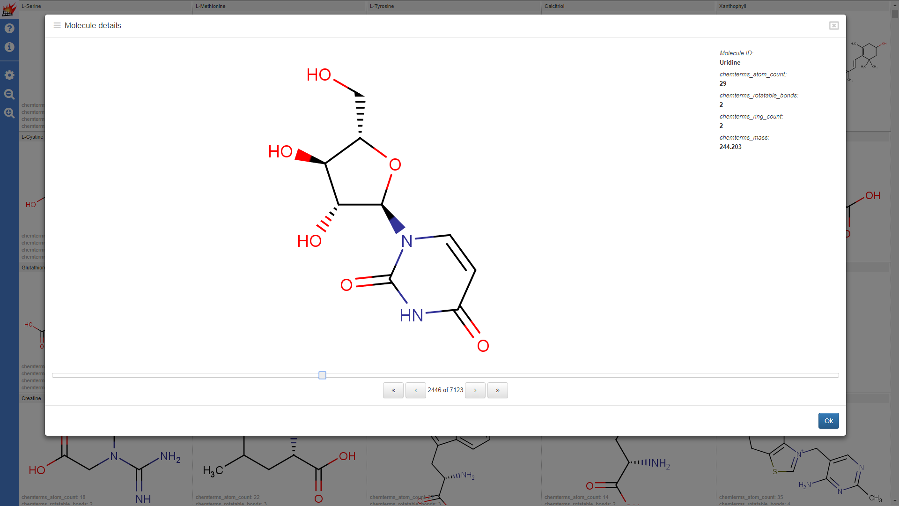Open the help question mark icon
The image size is (899, 506).
9,29
